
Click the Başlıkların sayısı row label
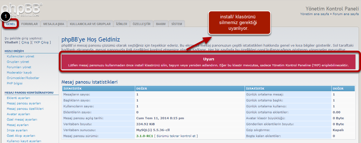click(77, 100)
